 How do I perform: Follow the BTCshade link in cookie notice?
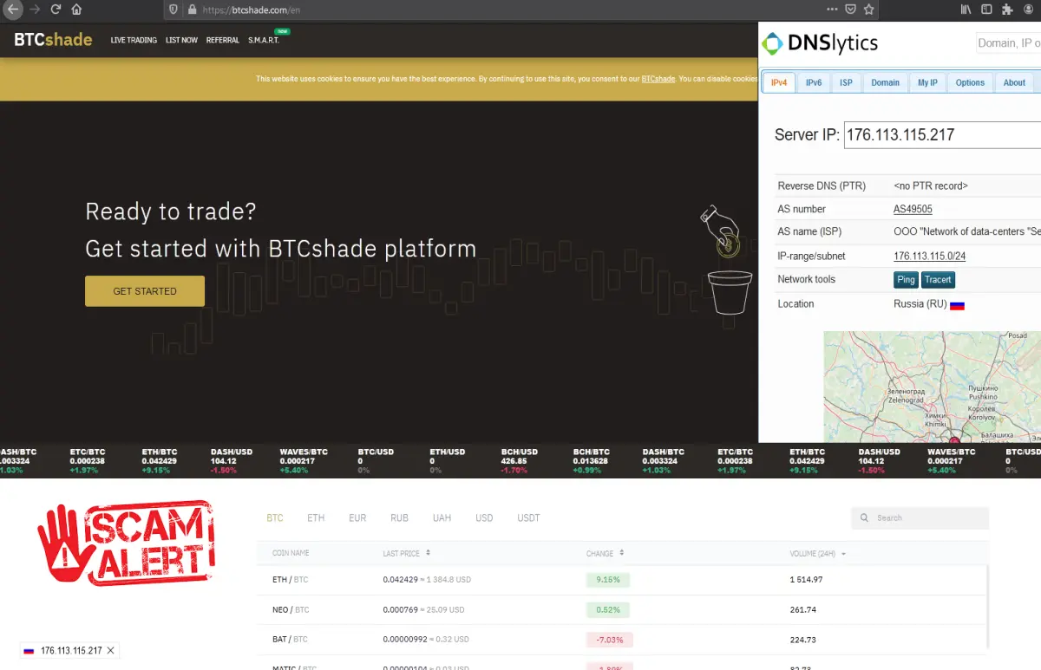pos(658,79)
